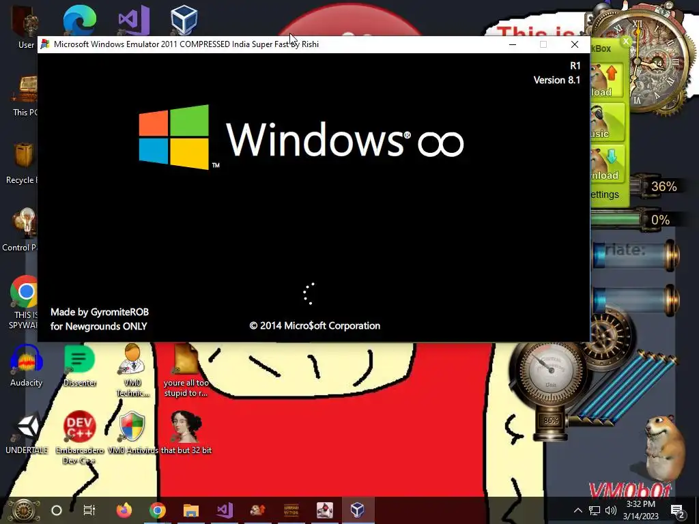This screenshot has height=524, width=699.
Task: Open the volume tray icon
Action: (x=611, y=510)
